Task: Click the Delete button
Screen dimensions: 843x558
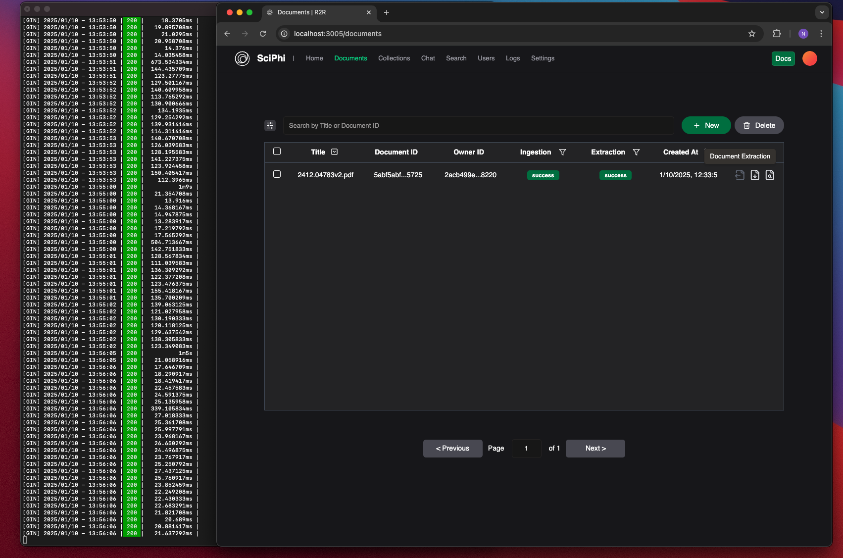Action: pos(759,125)
